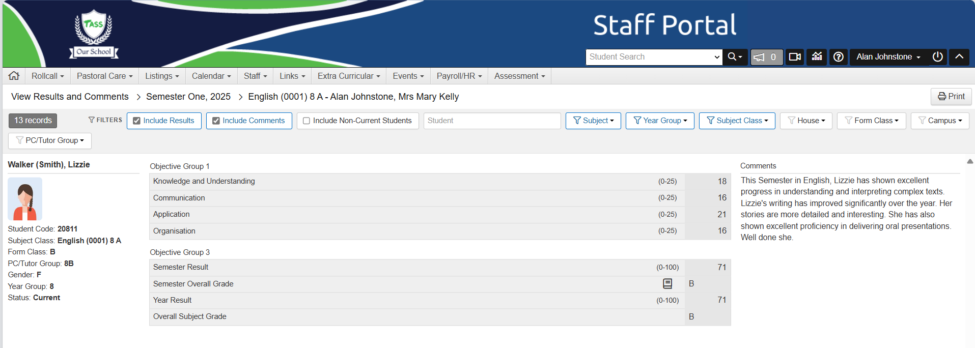Collapse header with the up chevron

pyautogui.click(x=959, y=57)
